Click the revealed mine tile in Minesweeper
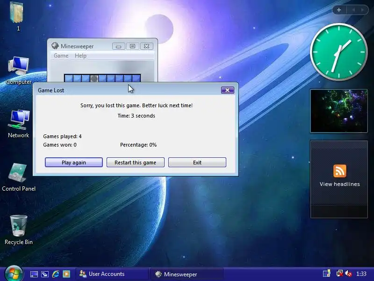The image size is (374, 281). tap(94, 78)
